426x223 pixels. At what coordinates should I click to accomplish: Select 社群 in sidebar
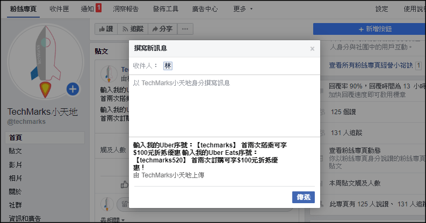(x=15, y=205)
